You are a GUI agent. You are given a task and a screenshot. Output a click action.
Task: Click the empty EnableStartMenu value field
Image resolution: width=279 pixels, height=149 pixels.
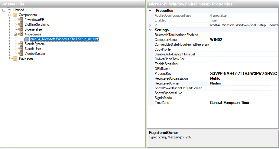click(243, 64)
